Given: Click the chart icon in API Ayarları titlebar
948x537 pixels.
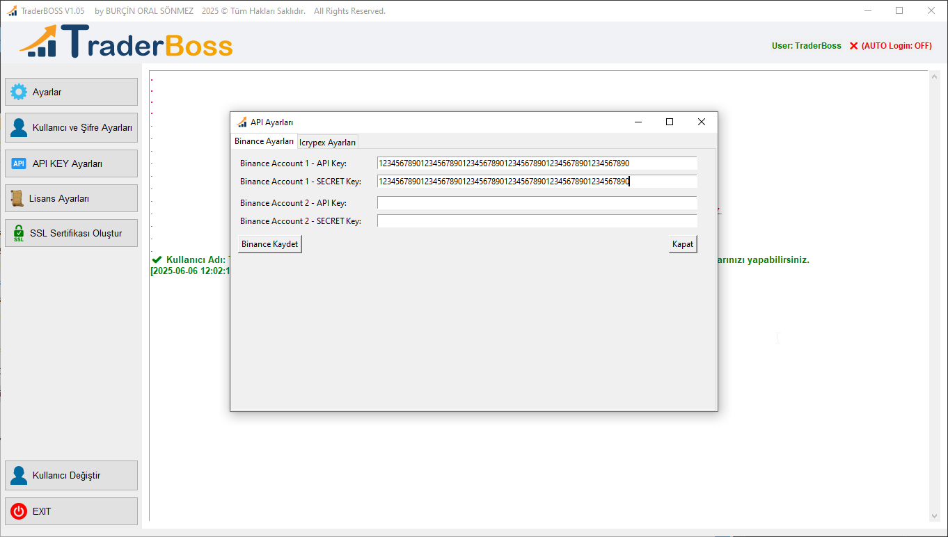Looking at the screenshot, I should coord(242,121).
